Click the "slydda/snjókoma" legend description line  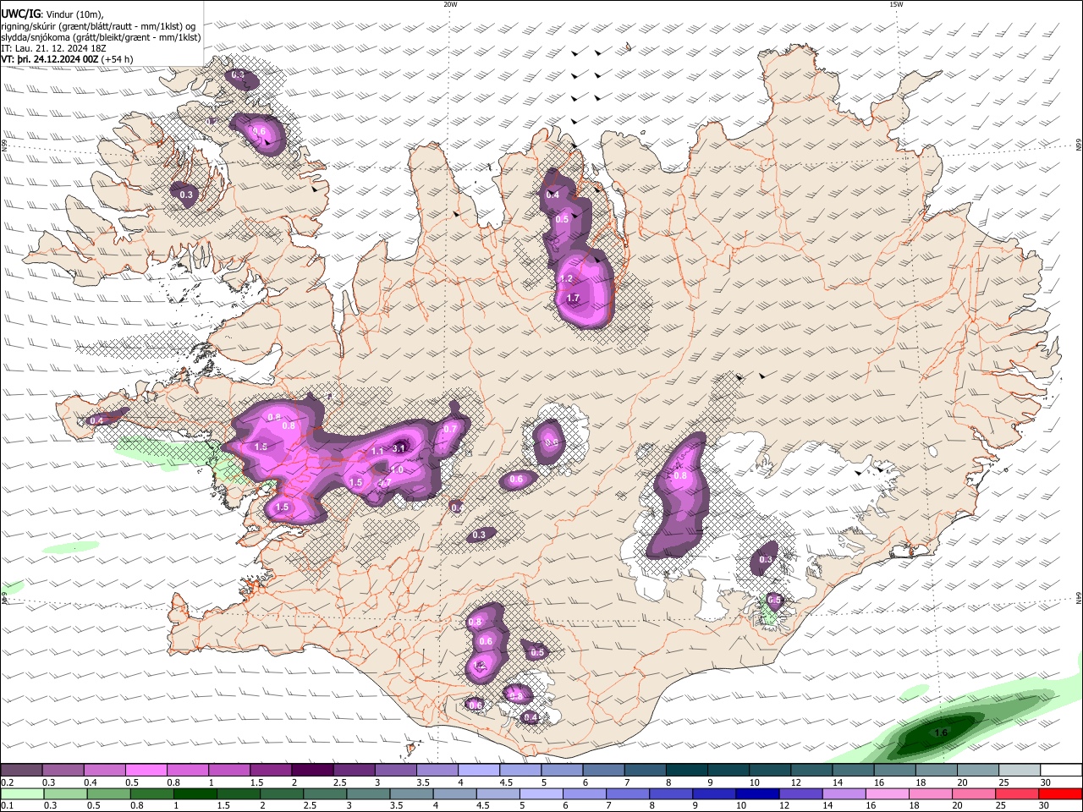click(x=101, y=37)
